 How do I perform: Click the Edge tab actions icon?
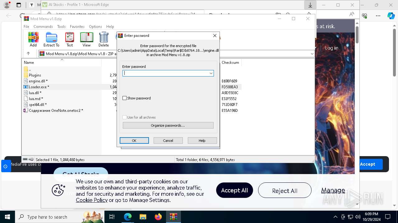(19, 5)
